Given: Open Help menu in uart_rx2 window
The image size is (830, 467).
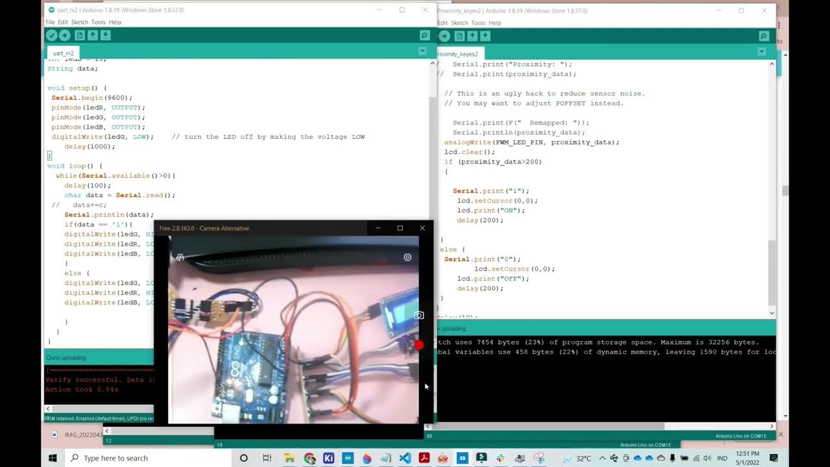Looking at the screenshot, I should click(115, 22).
